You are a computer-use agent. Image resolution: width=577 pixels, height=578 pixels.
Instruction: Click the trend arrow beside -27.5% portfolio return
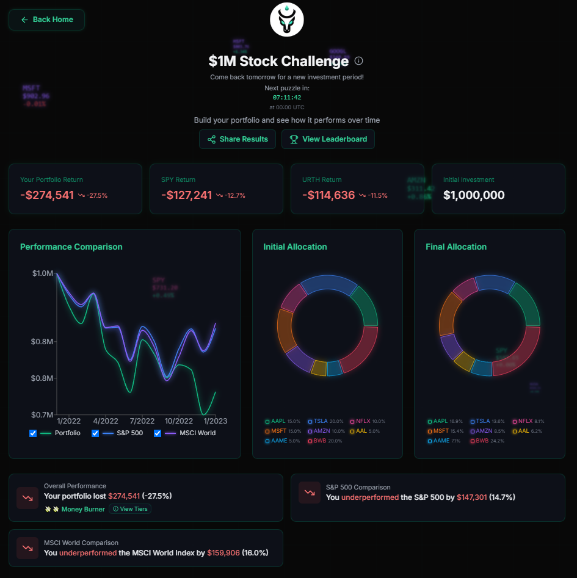pos(81,195)
